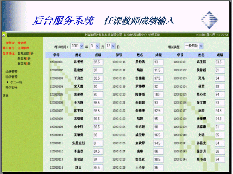Expand the exam type dropdown

[194, 46]
